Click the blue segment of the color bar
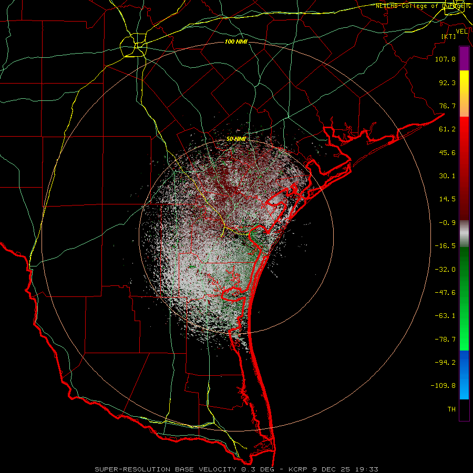This screenshot has width=473, height=473. 464,375
